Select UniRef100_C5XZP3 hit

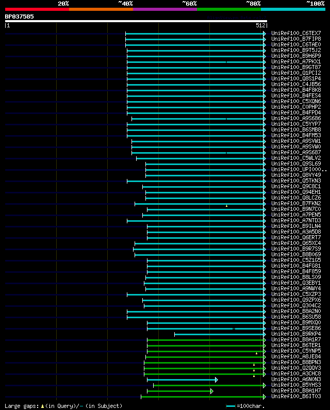click(296, 294)
